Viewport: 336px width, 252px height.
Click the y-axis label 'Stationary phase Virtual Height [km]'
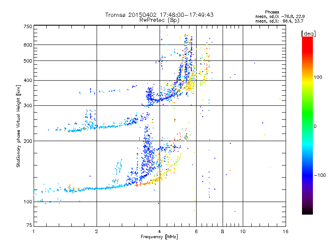coord(18,126)
